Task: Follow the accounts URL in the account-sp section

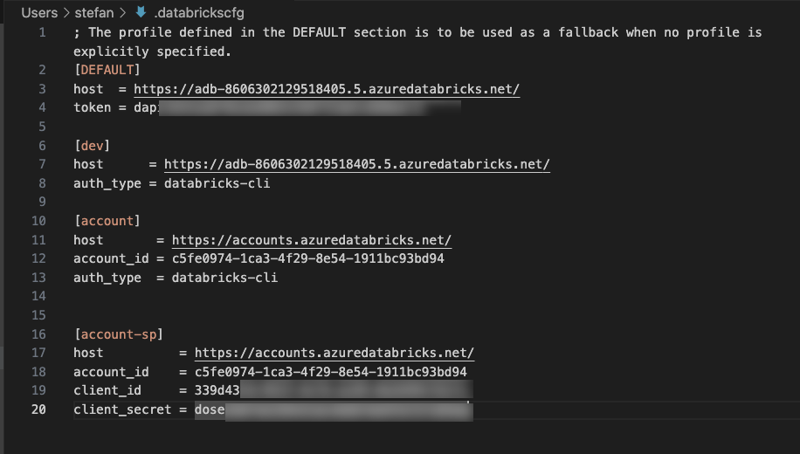Action: [334, 353]
